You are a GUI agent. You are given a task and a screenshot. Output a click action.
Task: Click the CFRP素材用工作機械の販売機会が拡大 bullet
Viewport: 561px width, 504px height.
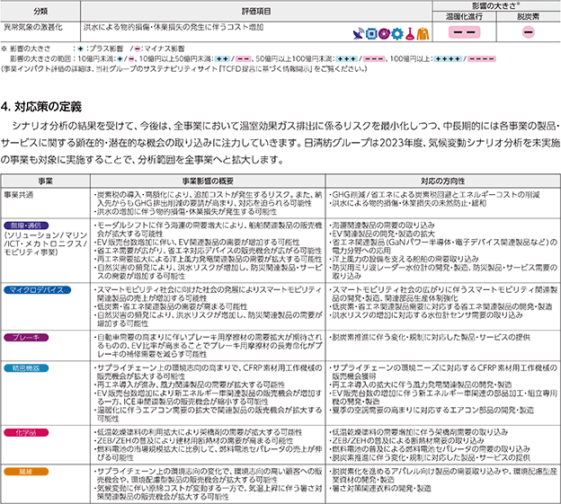click(x=208, y=372)
